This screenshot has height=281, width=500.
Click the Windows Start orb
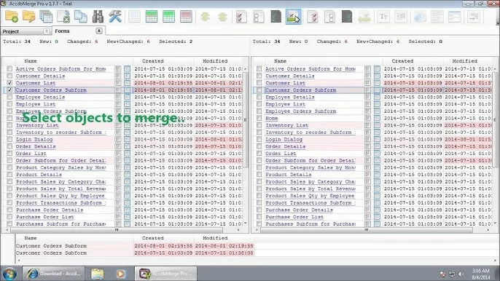click(9, 274)
